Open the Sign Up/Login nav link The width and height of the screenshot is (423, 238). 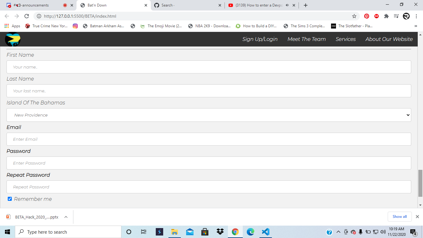[x=260, y=39]
